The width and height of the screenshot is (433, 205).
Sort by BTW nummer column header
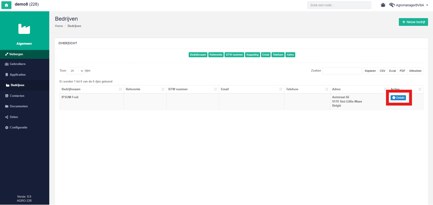tap(192, 89)
